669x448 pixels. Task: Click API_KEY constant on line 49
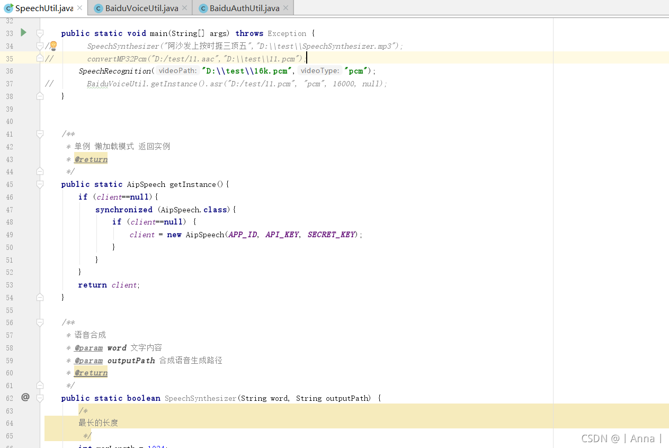tap(282, 235)
